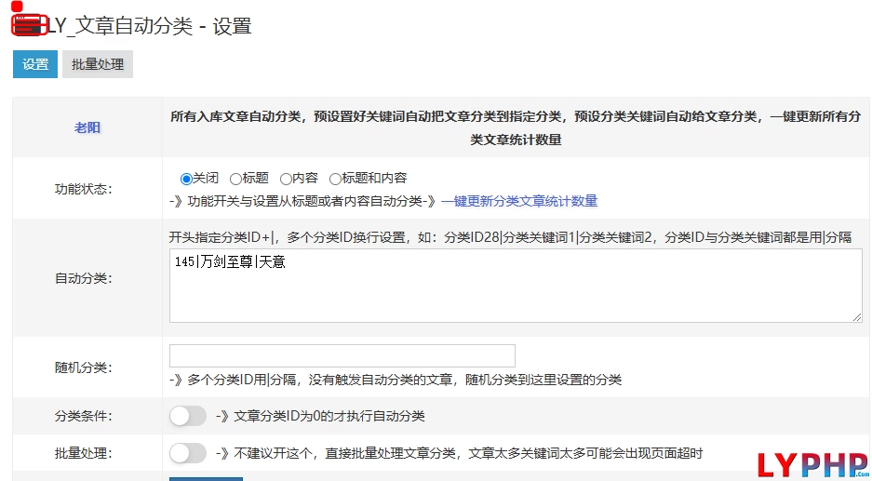The image size is (872, 481).
Task: Click the blue submit button at bottom
Action: point(206,478)
